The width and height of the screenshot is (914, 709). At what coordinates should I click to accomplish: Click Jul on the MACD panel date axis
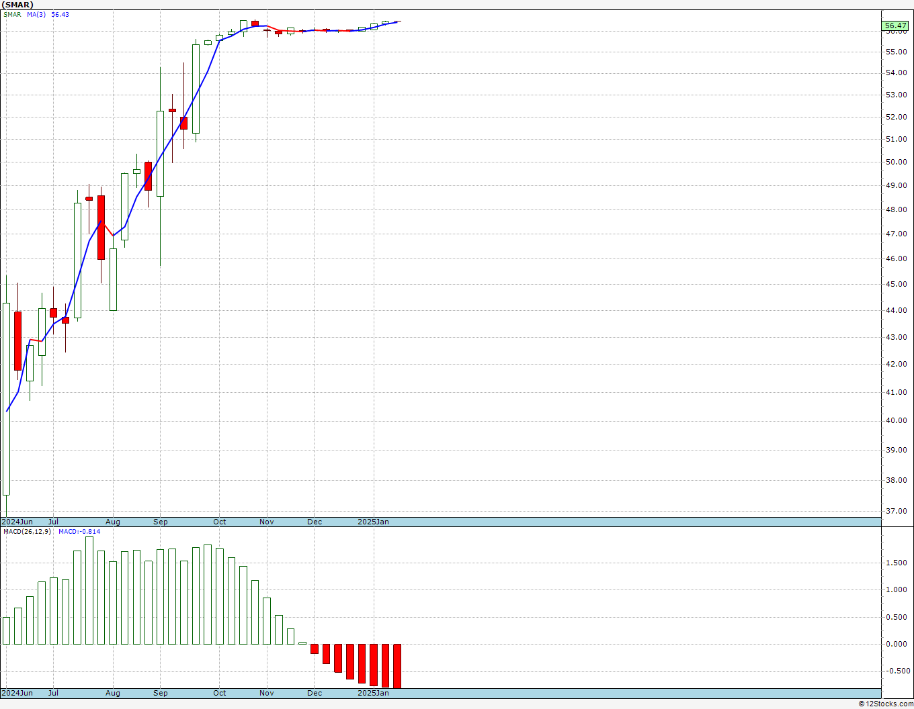click(53, 693)
